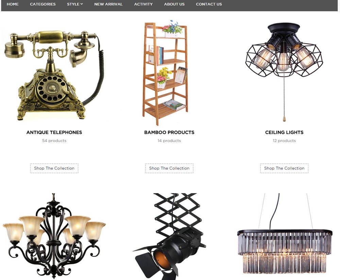
Task: Click the crystal rectangular chandelier image
Action: (x=285, y=234)
